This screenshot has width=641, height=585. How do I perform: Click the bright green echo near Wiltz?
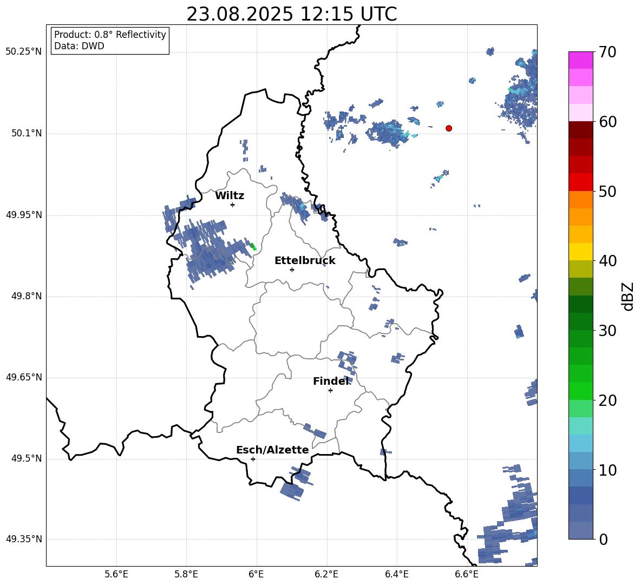coord(253,246)
